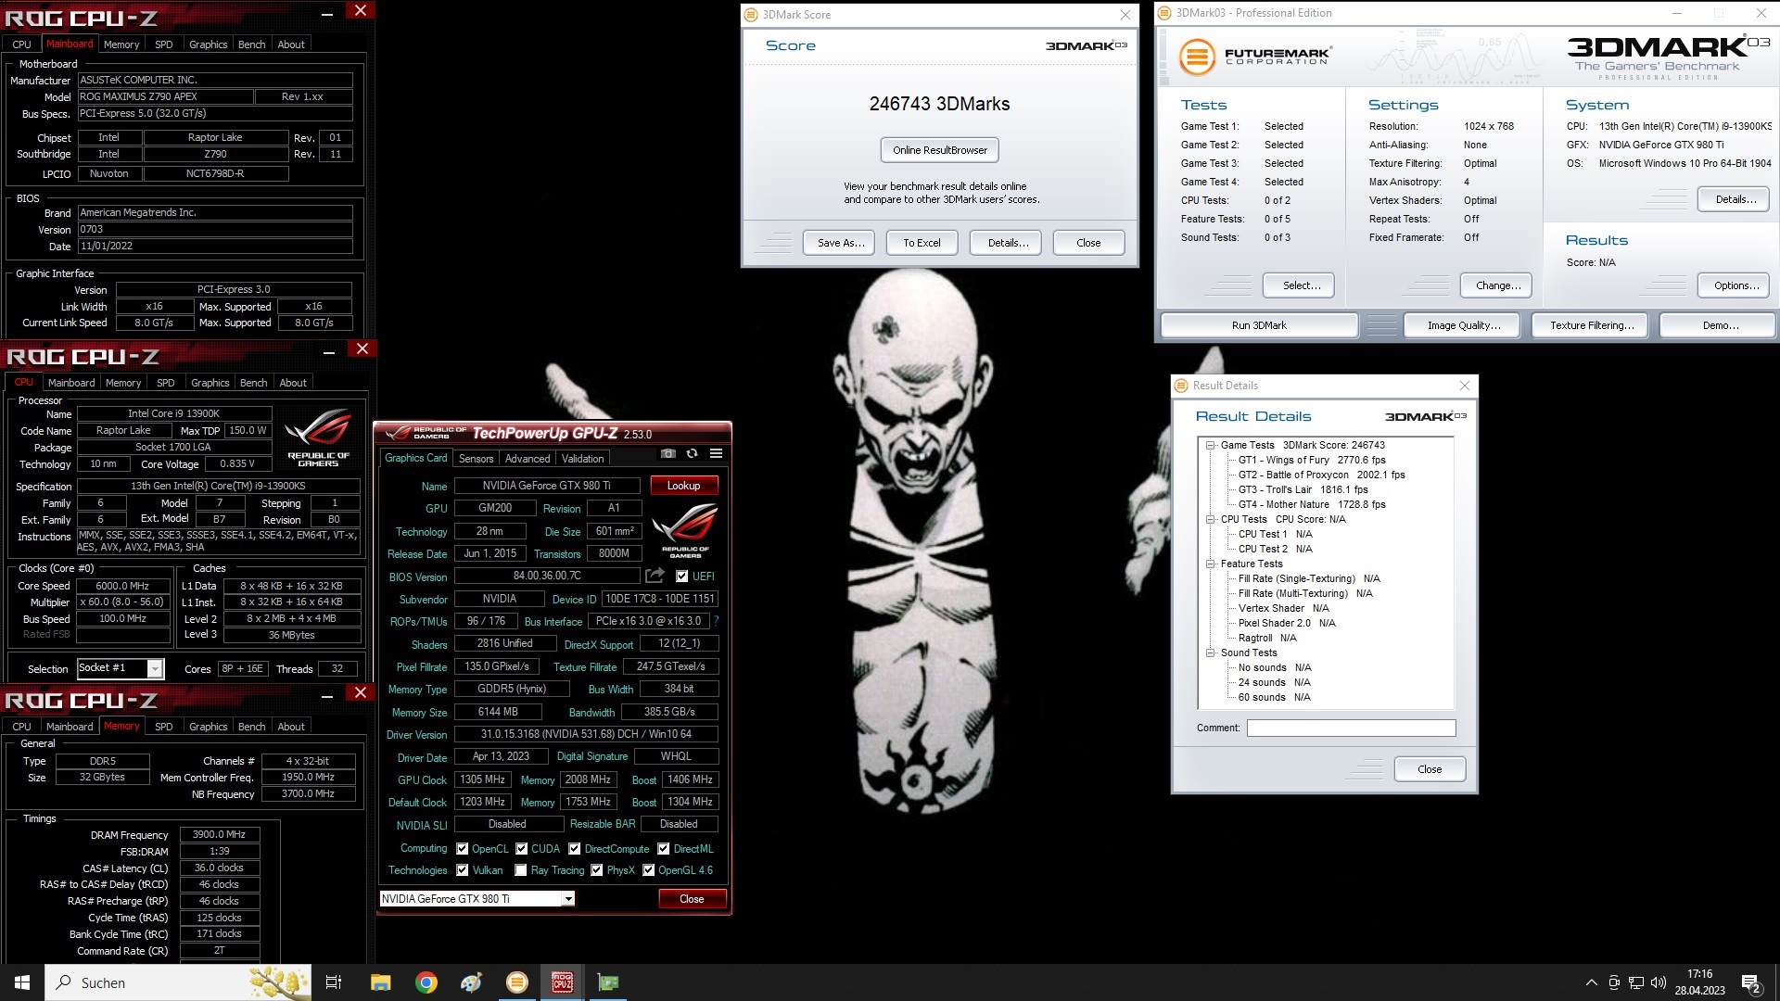
Task: Open volume control in system tray
Action: [x=1659, y=982]
